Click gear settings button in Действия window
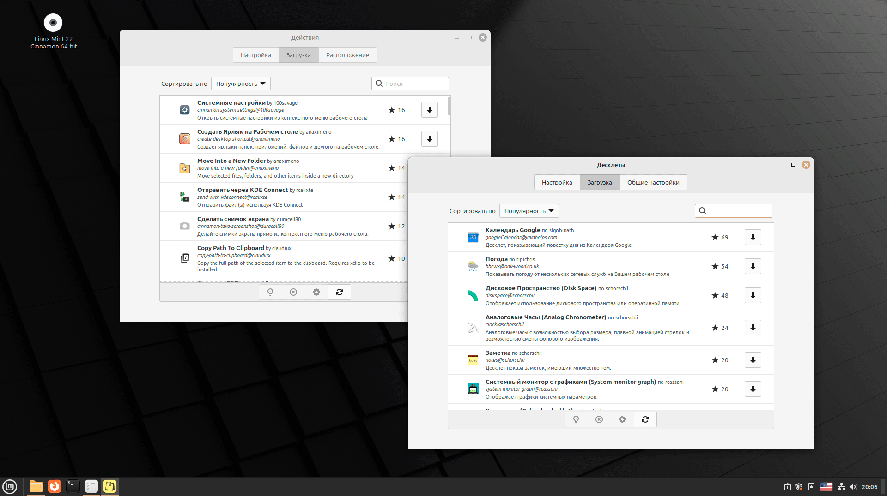This screenshot has height=496, width=887. [316, 292]
